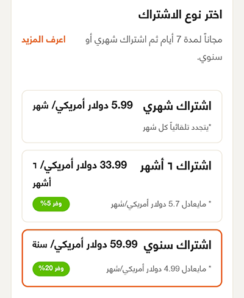The height and width of the screenshot is (298, 244).
Task: Click the equivalent 5.7 USD per month note
Action: pos(161,204)
